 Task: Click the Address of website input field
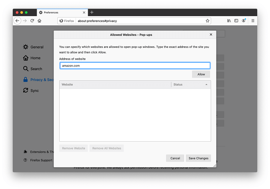[x=135, y=66]
